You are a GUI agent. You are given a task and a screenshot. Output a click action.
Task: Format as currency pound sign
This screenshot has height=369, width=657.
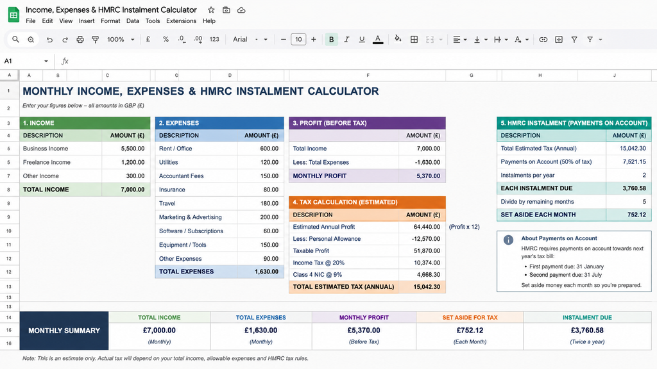[148, 39]
